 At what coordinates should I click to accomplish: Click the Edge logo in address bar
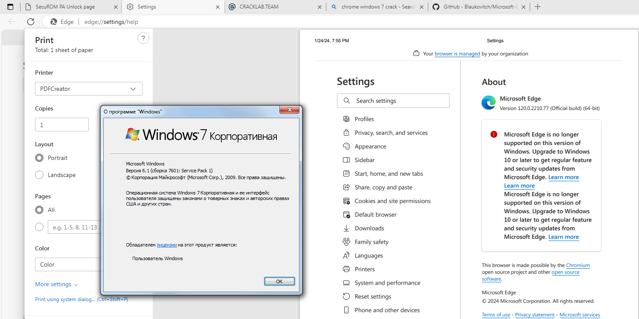54,22
